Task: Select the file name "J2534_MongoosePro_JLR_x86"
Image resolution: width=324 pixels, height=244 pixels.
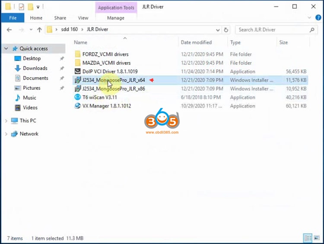Action: 114,89
